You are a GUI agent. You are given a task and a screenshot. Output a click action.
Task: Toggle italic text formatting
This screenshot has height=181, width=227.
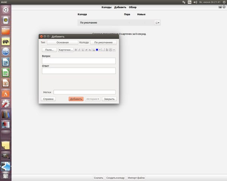(79, 50)
